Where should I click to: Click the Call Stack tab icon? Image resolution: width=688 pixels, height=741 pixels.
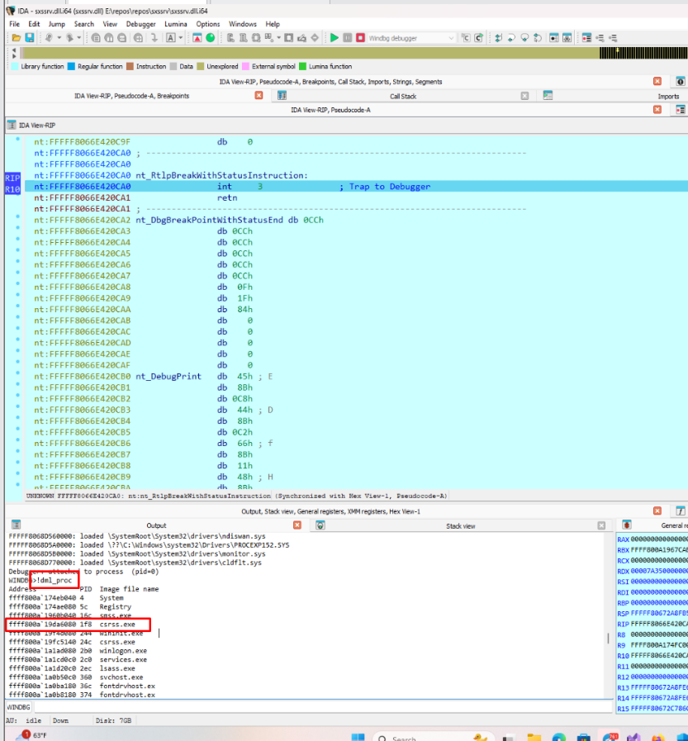coord(282,96)
